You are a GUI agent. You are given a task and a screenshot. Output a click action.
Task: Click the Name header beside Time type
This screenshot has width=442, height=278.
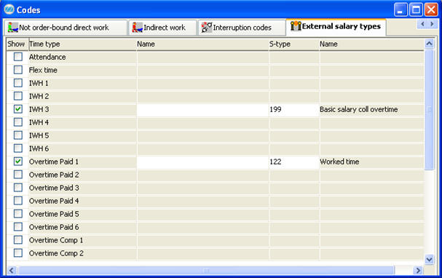click(202, 44)
